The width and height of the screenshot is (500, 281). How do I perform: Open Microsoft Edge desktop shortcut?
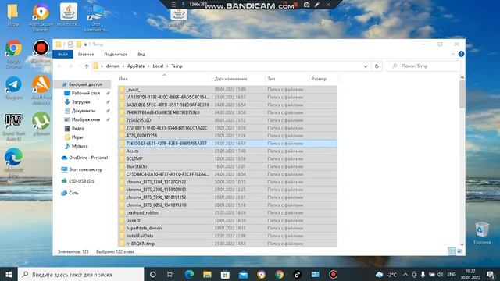pos(13,162)
